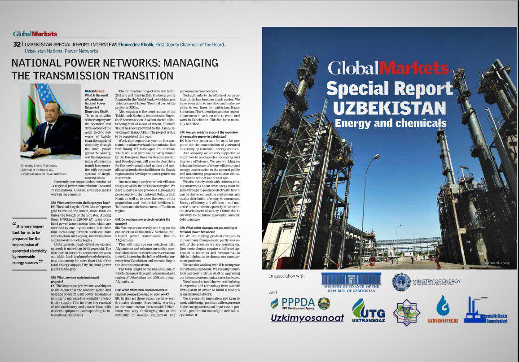Click the paragraph starting 'Our next major project'
Screen dimensions: 519x362
click(145, 196)
